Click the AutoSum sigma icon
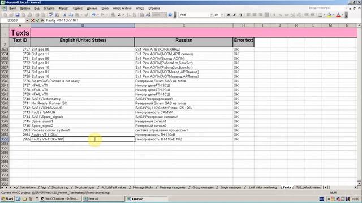The height and width of the screenshot is (203, 362). (x=119, y=15)
